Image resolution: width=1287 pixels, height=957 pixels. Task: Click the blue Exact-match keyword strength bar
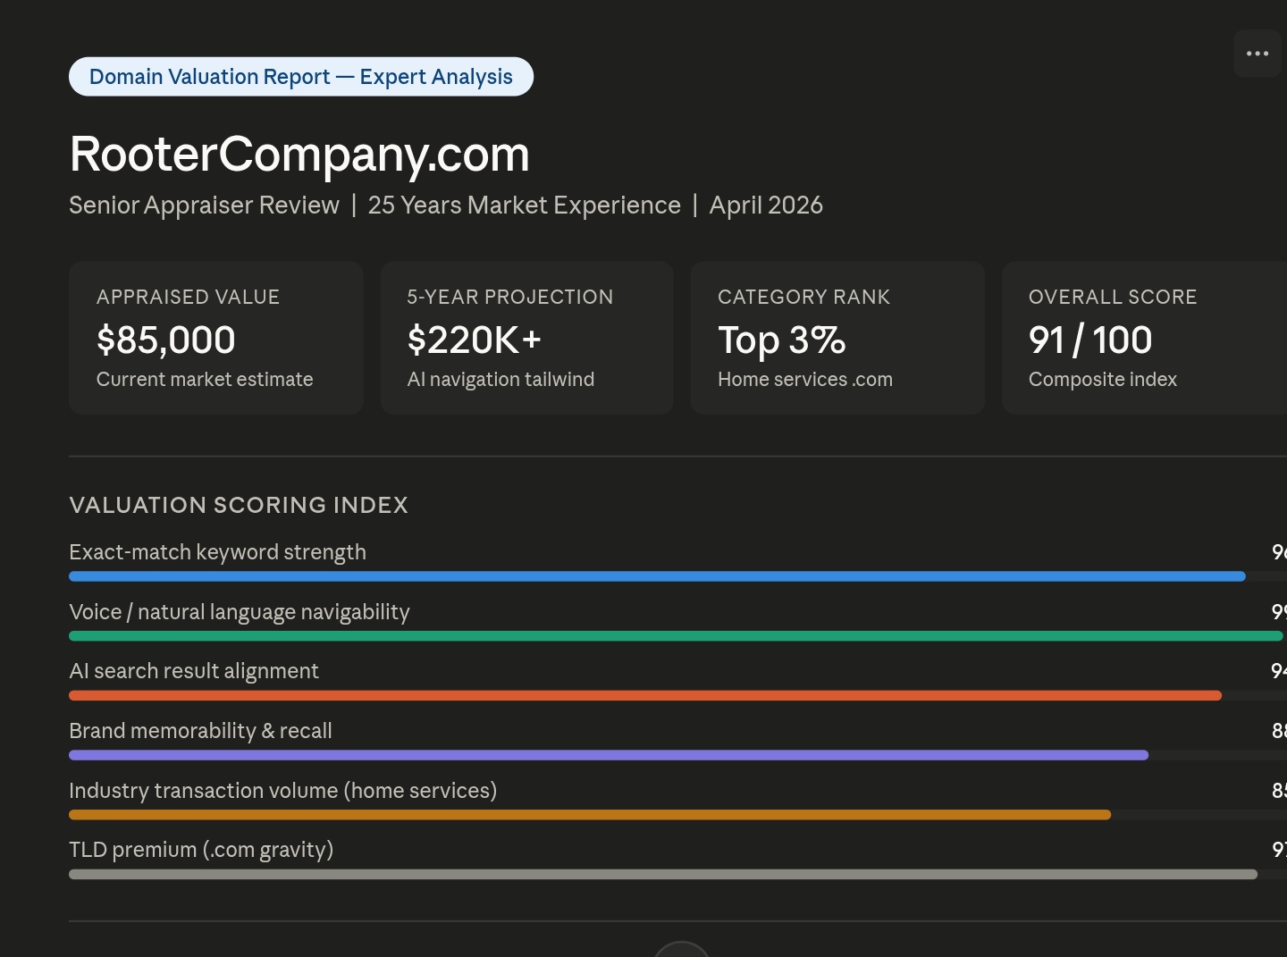(657, 576)
